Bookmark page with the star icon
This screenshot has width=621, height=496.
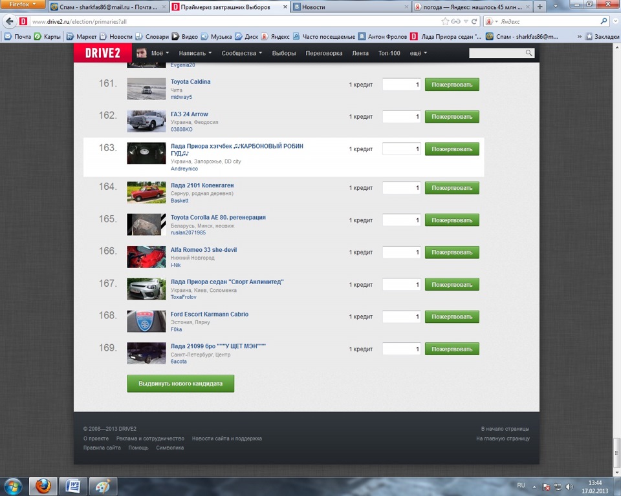tap(445, 21)
